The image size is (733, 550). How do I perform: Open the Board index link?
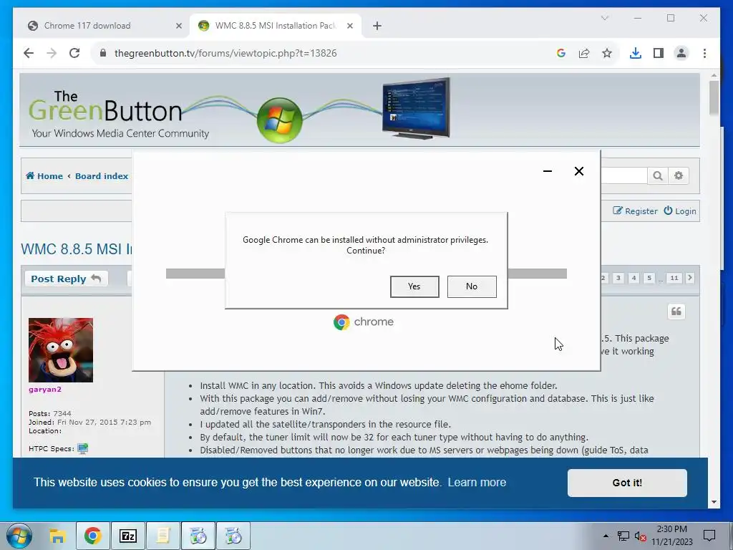tap(102, 176)
